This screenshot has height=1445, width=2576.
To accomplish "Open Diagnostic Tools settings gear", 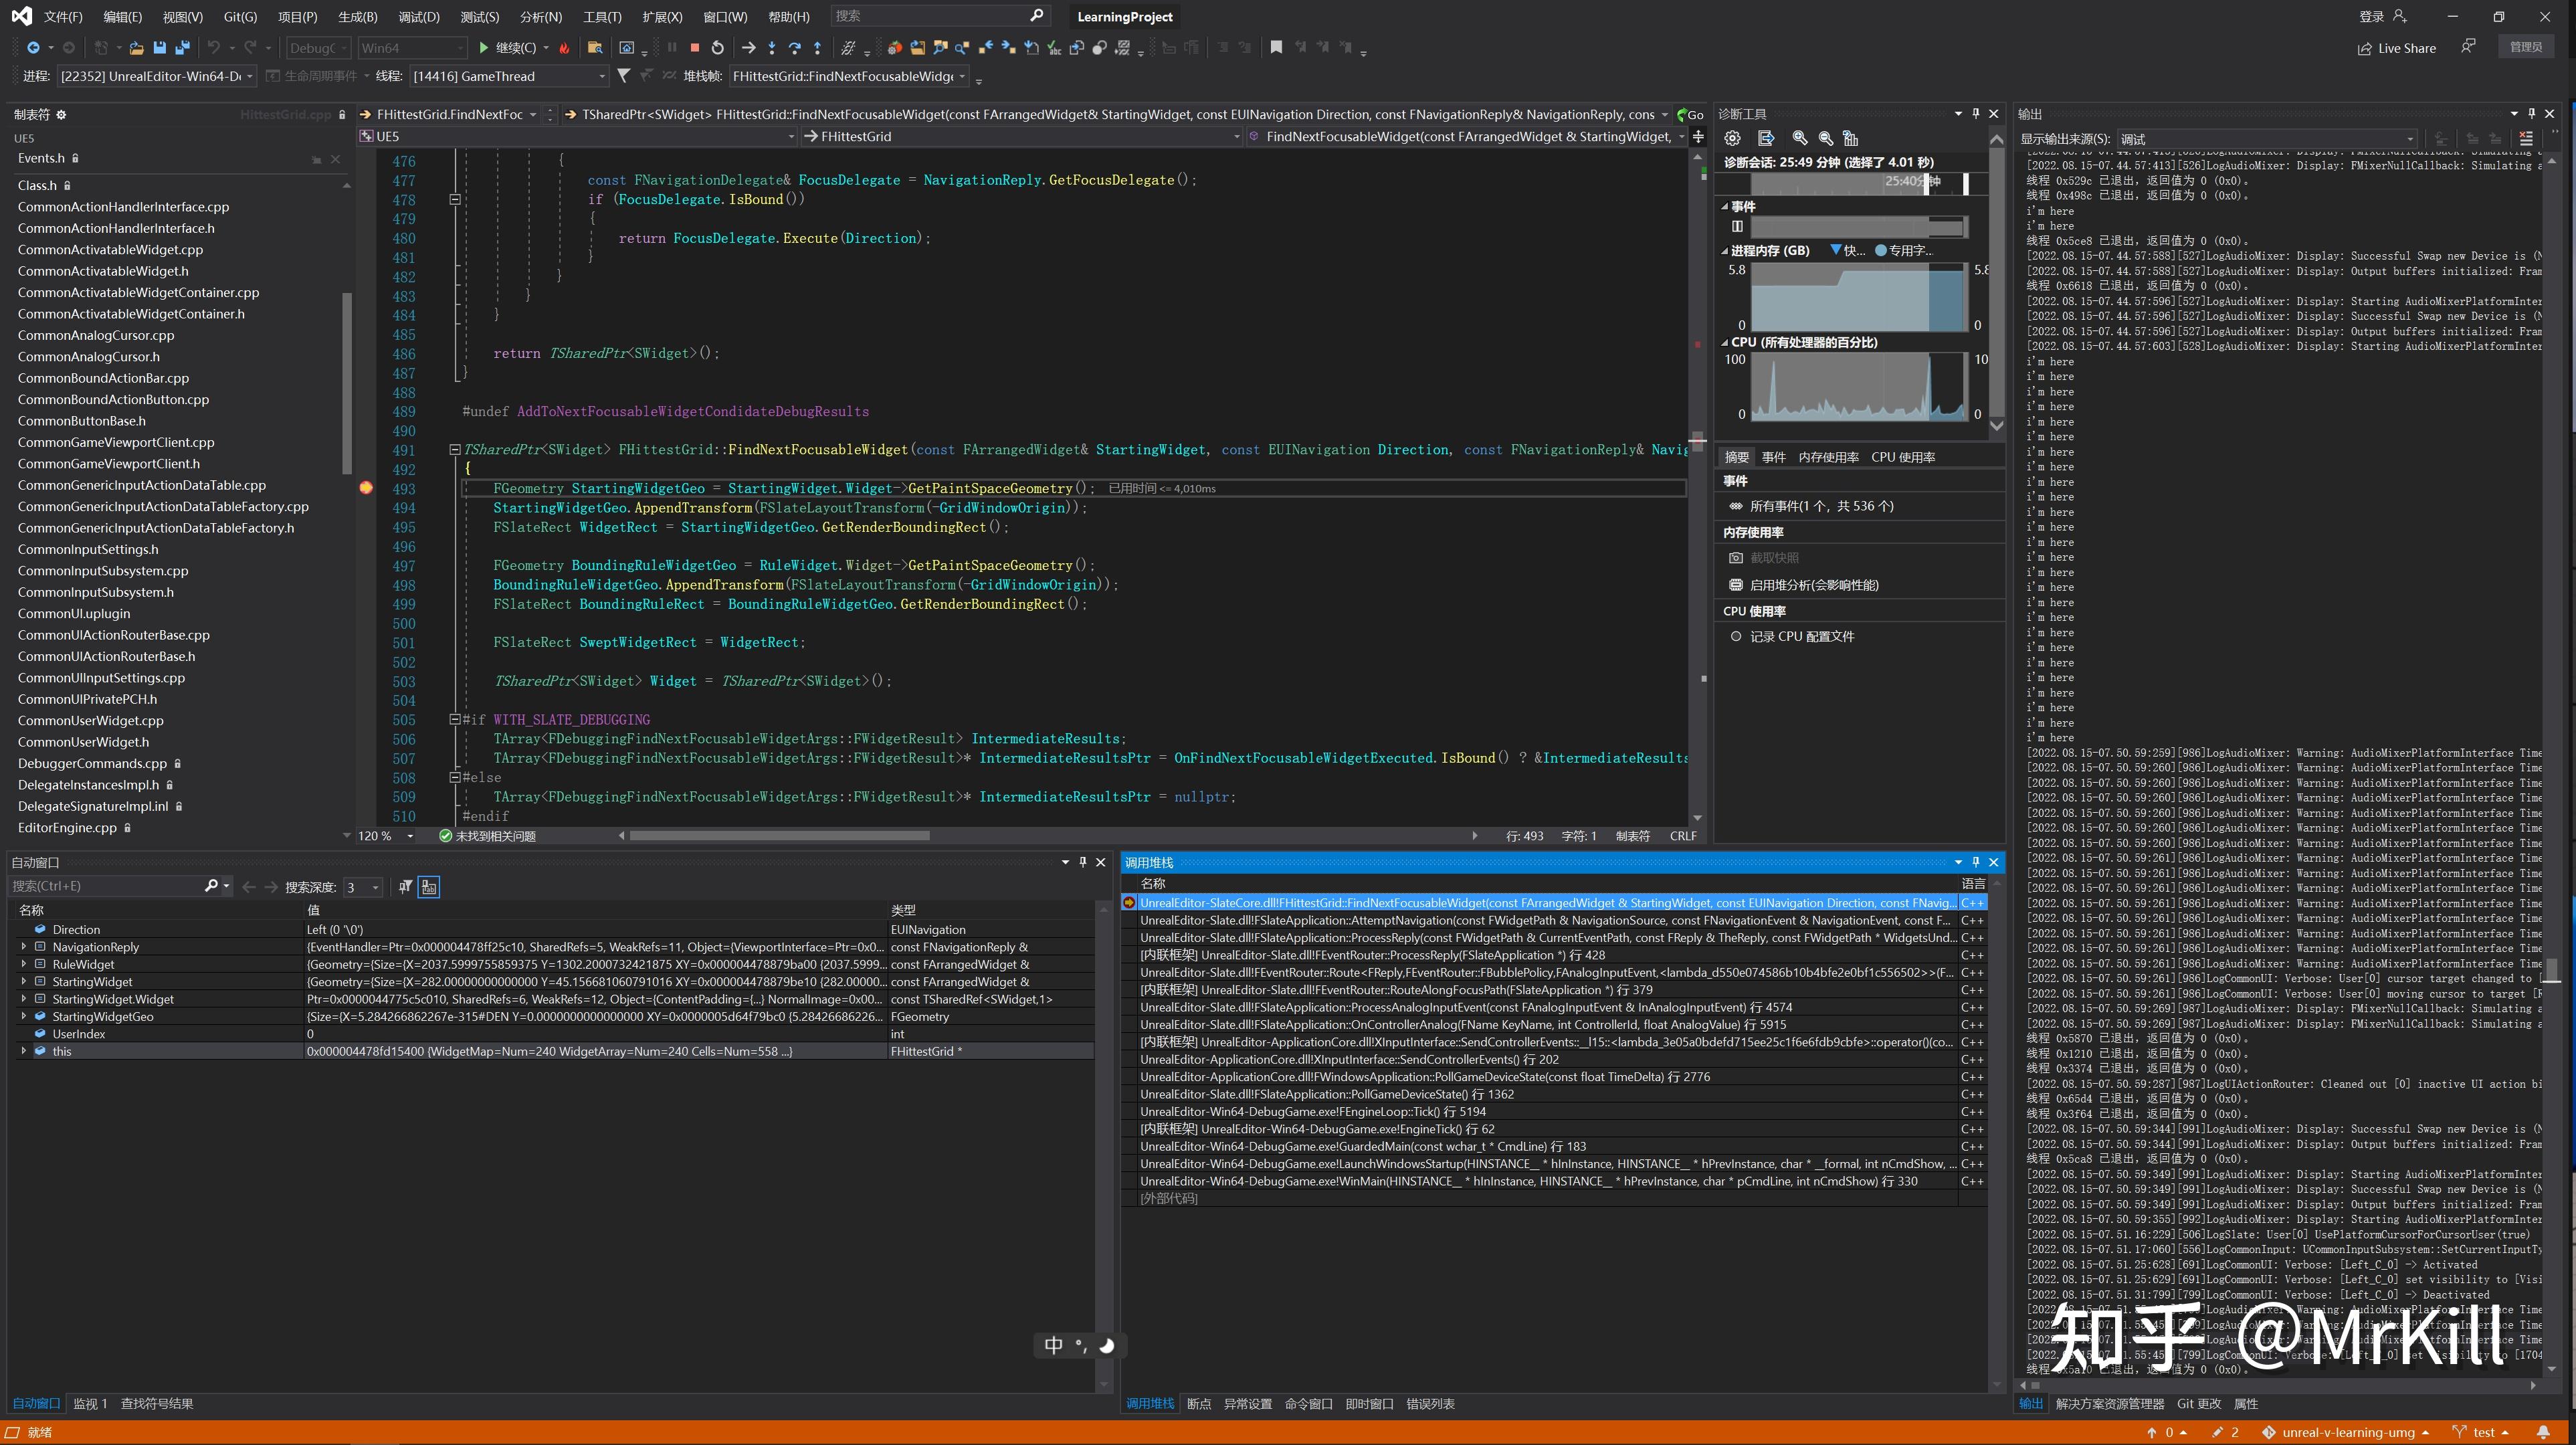I will (1732, 139).
